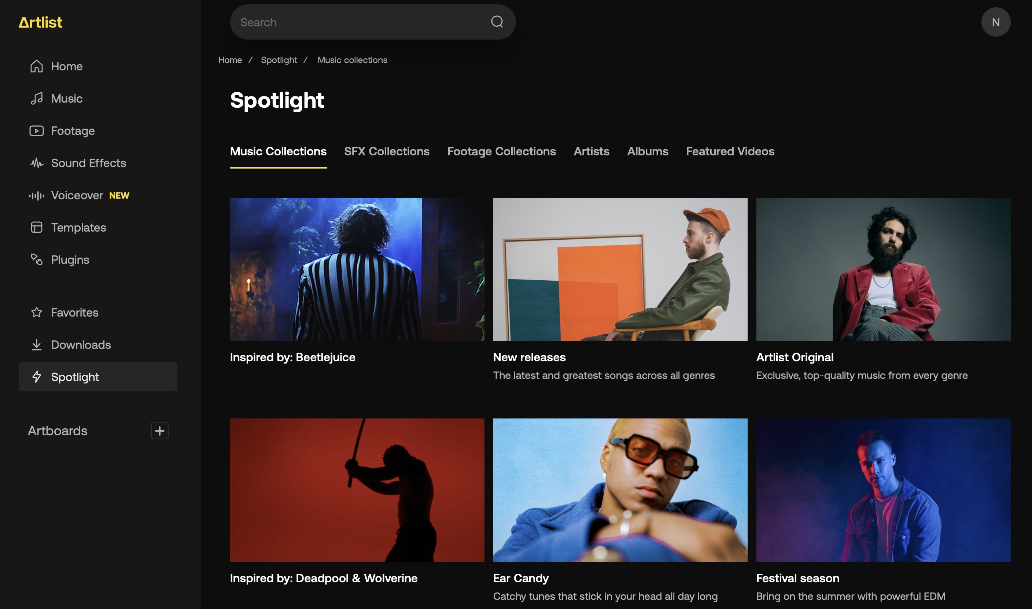1032x609 pixels.
Task: Add a new Artboard with plus button
Action: (x=160, y=431)
